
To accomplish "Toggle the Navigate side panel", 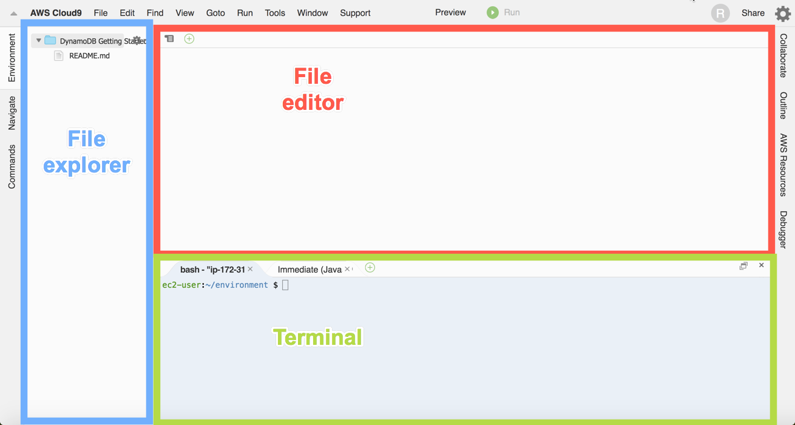I will [12, 113].
